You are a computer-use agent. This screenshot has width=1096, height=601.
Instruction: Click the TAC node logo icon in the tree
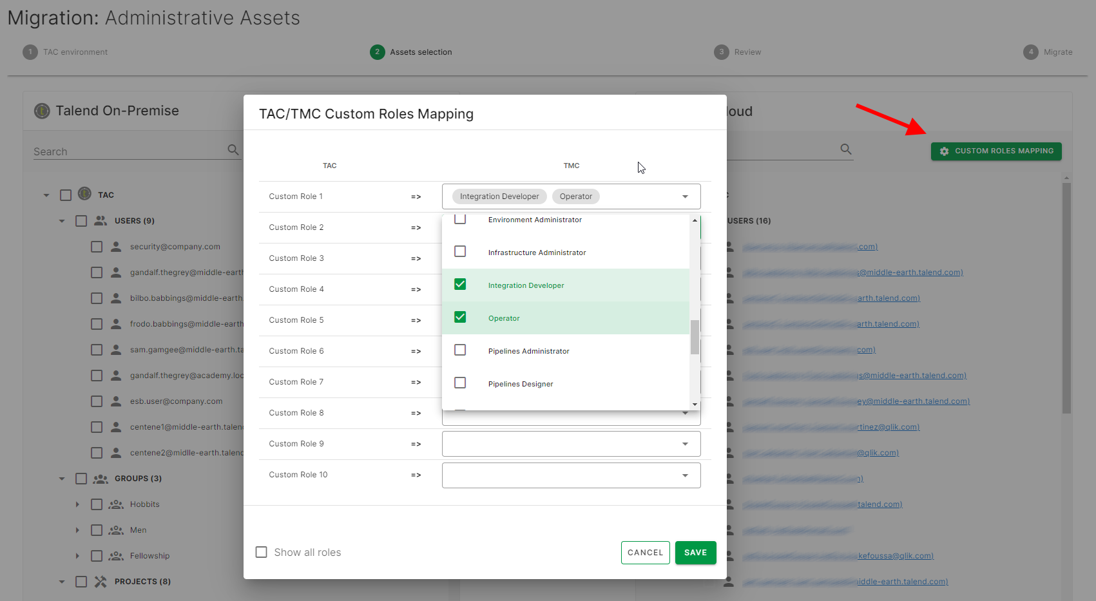[84, 194]
